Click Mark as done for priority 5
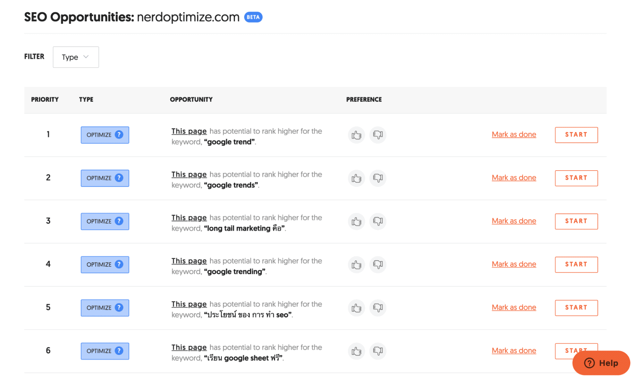The image size is (641, 380). 514,307
